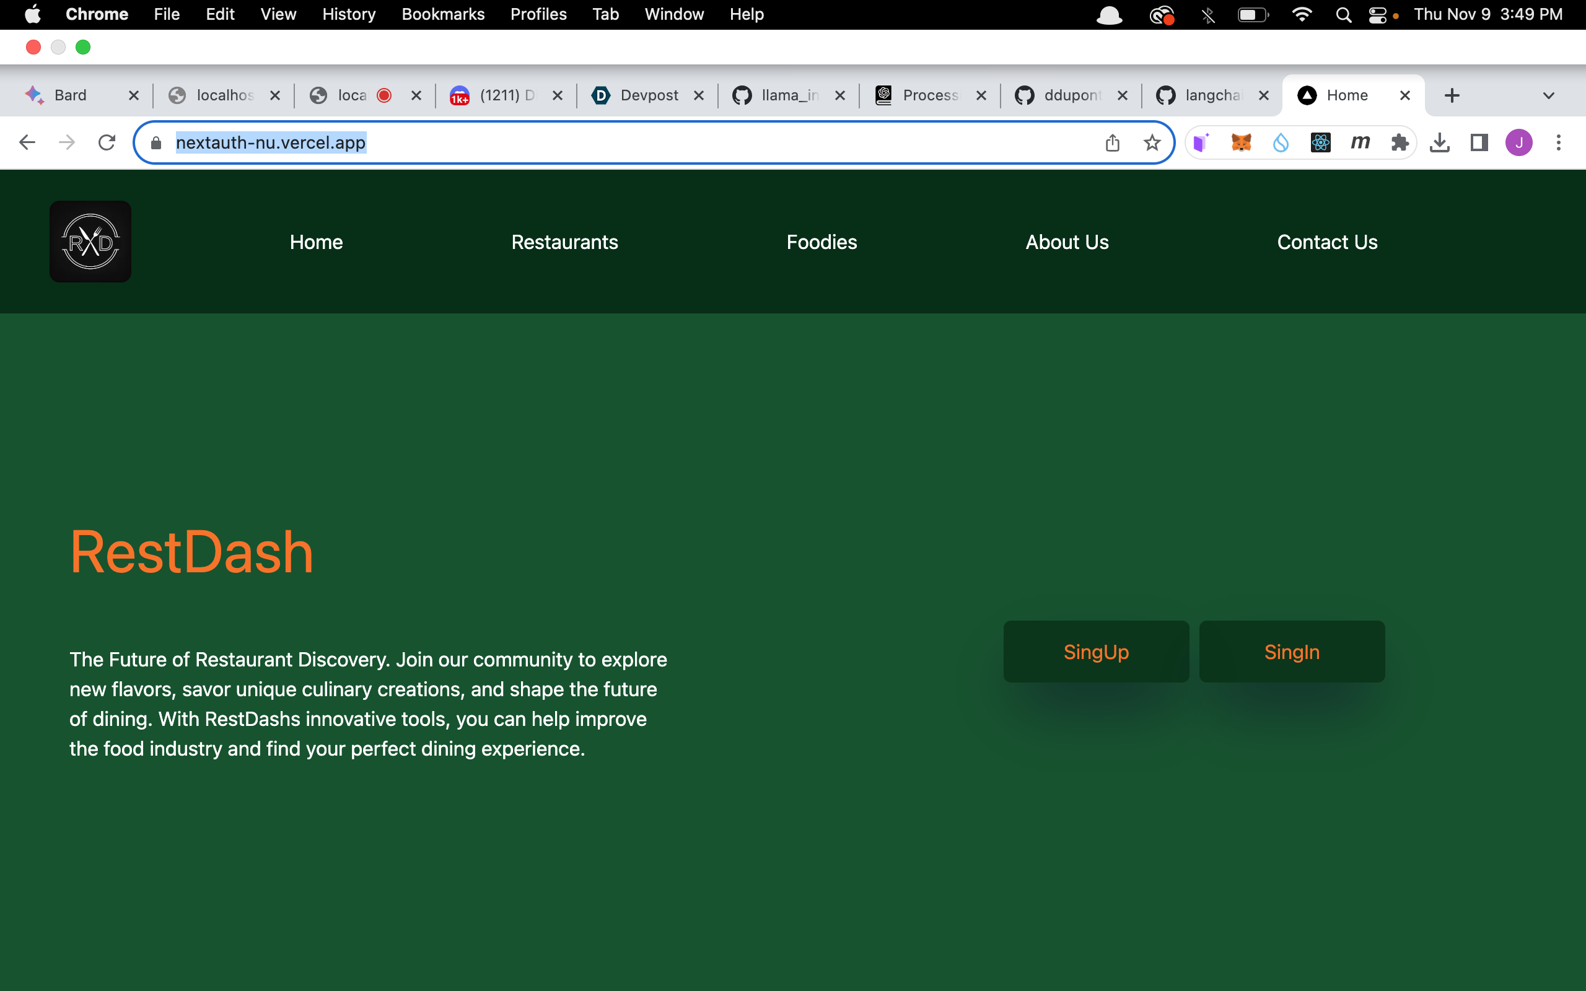
Task: Open the Bookmarks menu
Action: pyautogui.click(x=442, y=14)
